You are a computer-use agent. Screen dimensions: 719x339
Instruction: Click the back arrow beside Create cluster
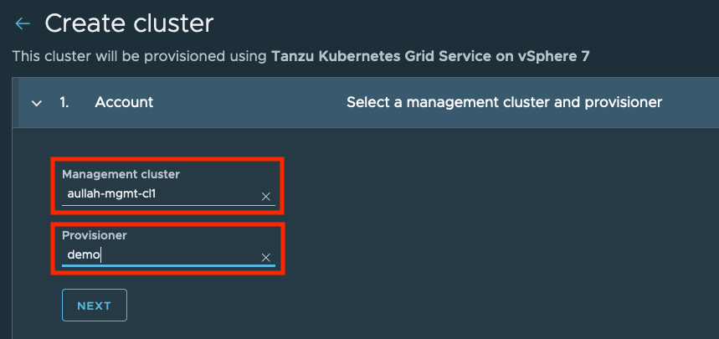pos(23,23)
